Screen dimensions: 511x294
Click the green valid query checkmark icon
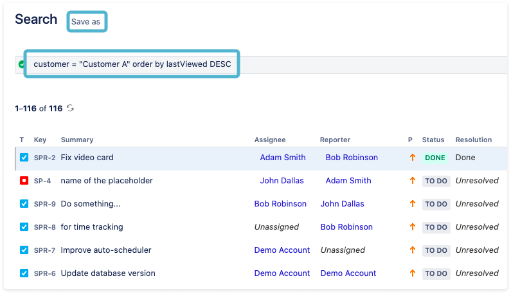(21, 64)
